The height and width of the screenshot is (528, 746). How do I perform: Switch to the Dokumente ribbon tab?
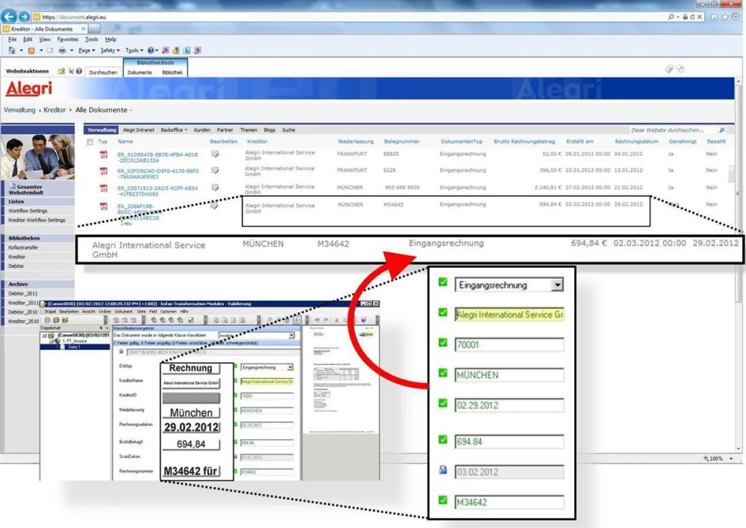click(x=140, y=73)
